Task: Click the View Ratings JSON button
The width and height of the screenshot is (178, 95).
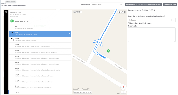Action: [170, 5]
